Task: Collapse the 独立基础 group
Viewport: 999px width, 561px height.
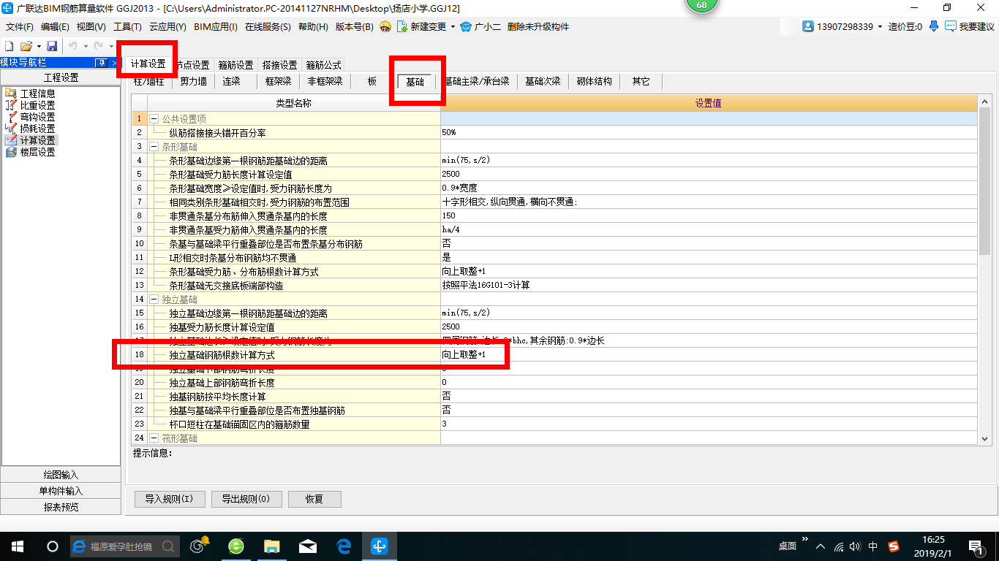Action: (x=154, y=299)
